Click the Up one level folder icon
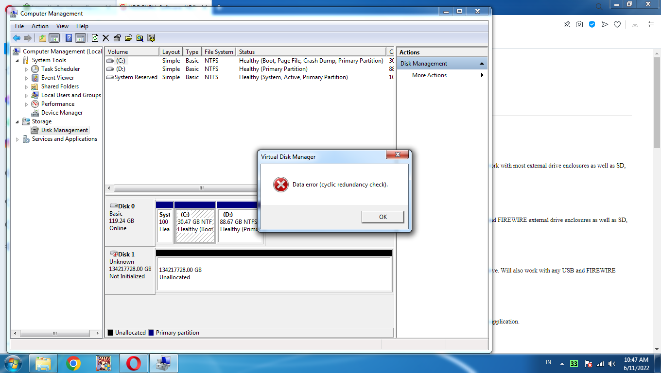This screenshot has width=661, height=373. (43, 38)
